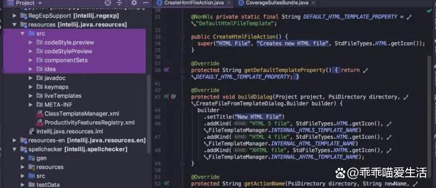This screenshot has width=436, height=188.
Task: Expand the RegExpSupport module node
Action: point(15,16)
